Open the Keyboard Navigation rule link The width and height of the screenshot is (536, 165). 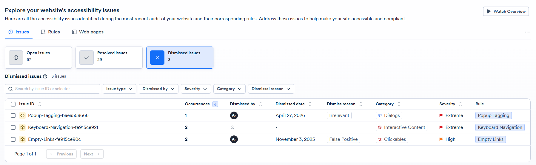pos(500,127)
